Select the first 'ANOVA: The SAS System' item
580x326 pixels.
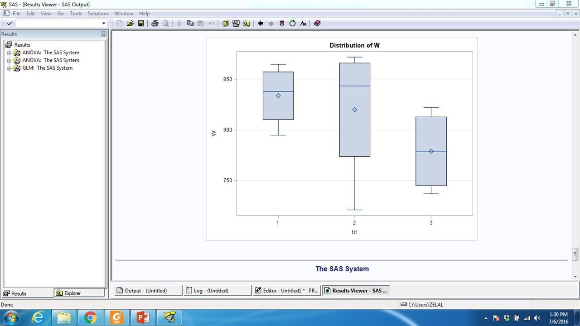(51, 53)
